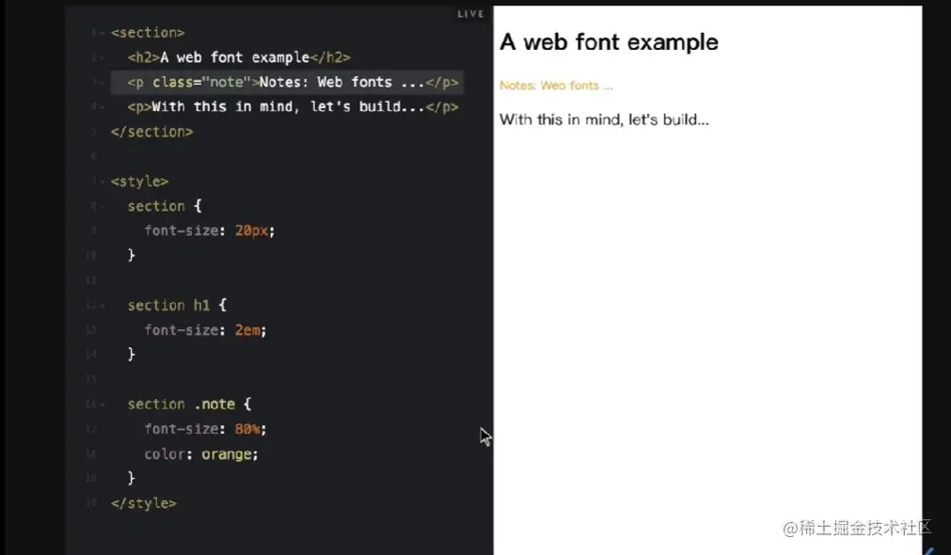This screenshot has height=555, width=951.
Task: Click the "A web font example" preview heading
Action: pos(609,41)
